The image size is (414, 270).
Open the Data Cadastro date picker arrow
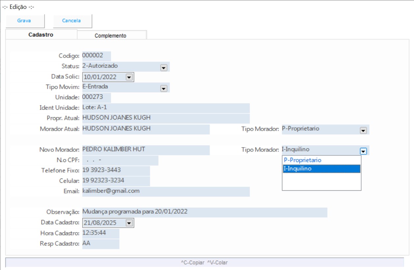[x=129, y=223]
